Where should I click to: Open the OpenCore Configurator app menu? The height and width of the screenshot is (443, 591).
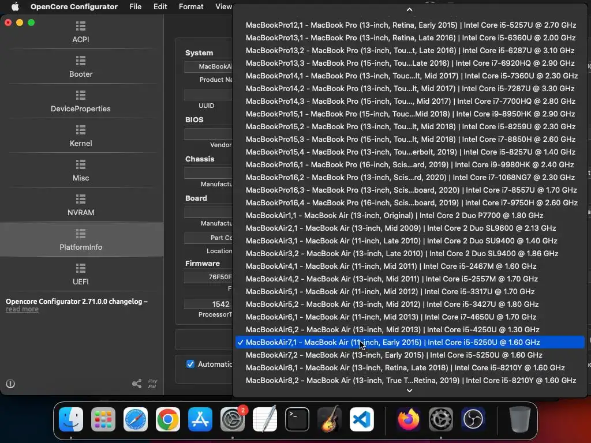(x=74, y=6)
